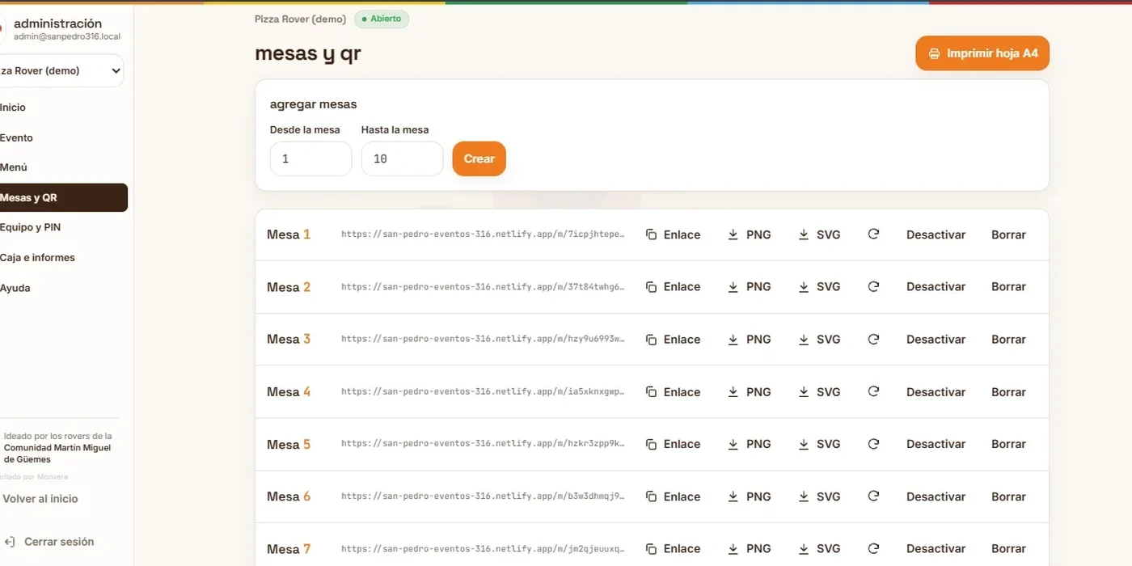Screen dimensions: 1132x566
Task: Copy the Enlace link for Mesa 6
Action: 673,496
